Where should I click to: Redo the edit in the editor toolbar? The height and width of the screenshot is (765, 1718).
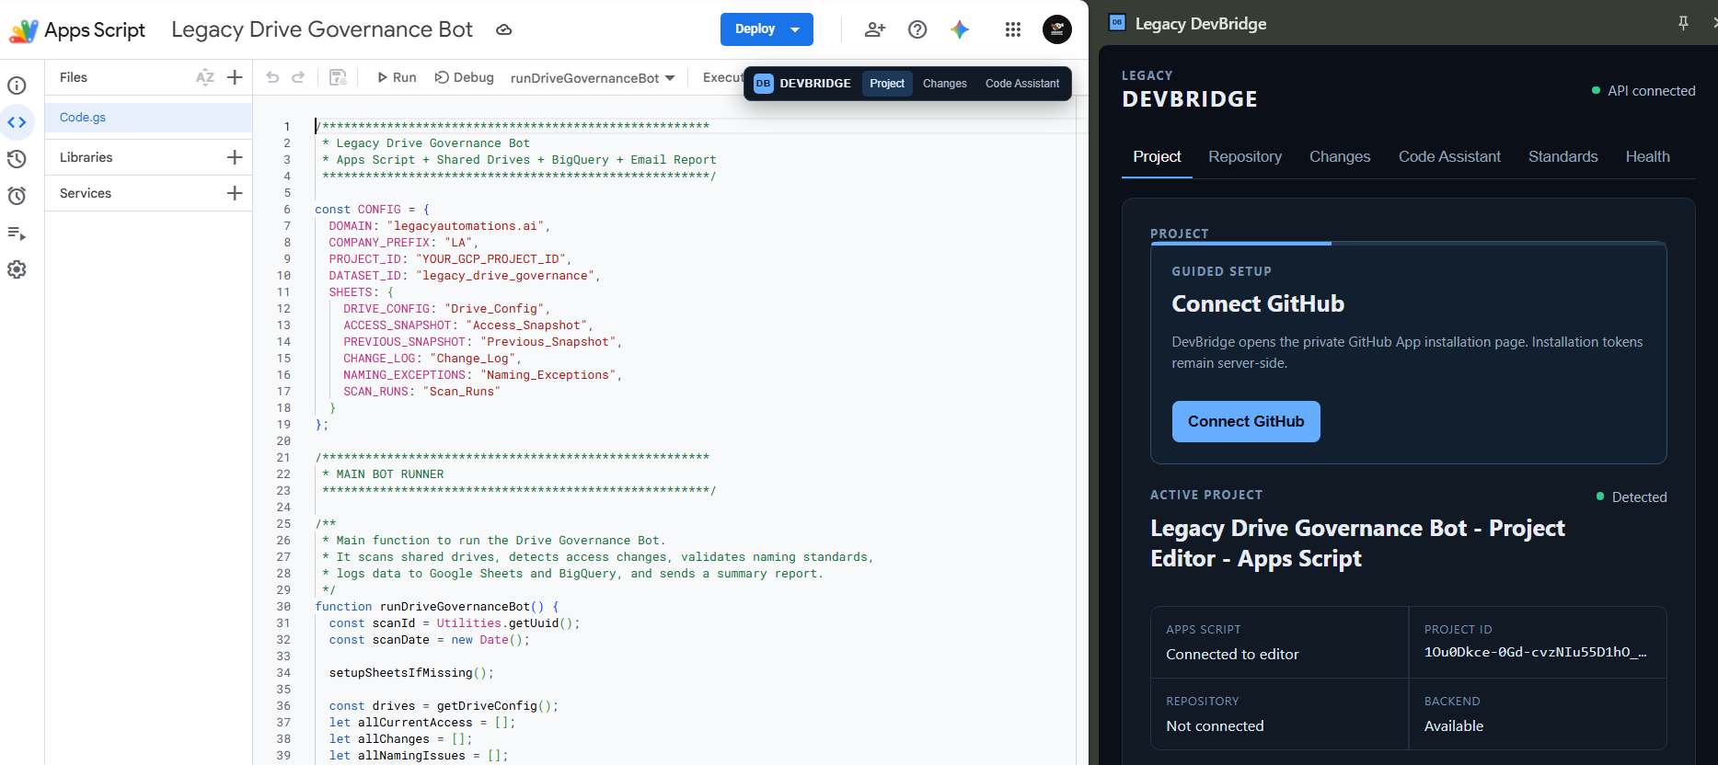coord(298,77)
